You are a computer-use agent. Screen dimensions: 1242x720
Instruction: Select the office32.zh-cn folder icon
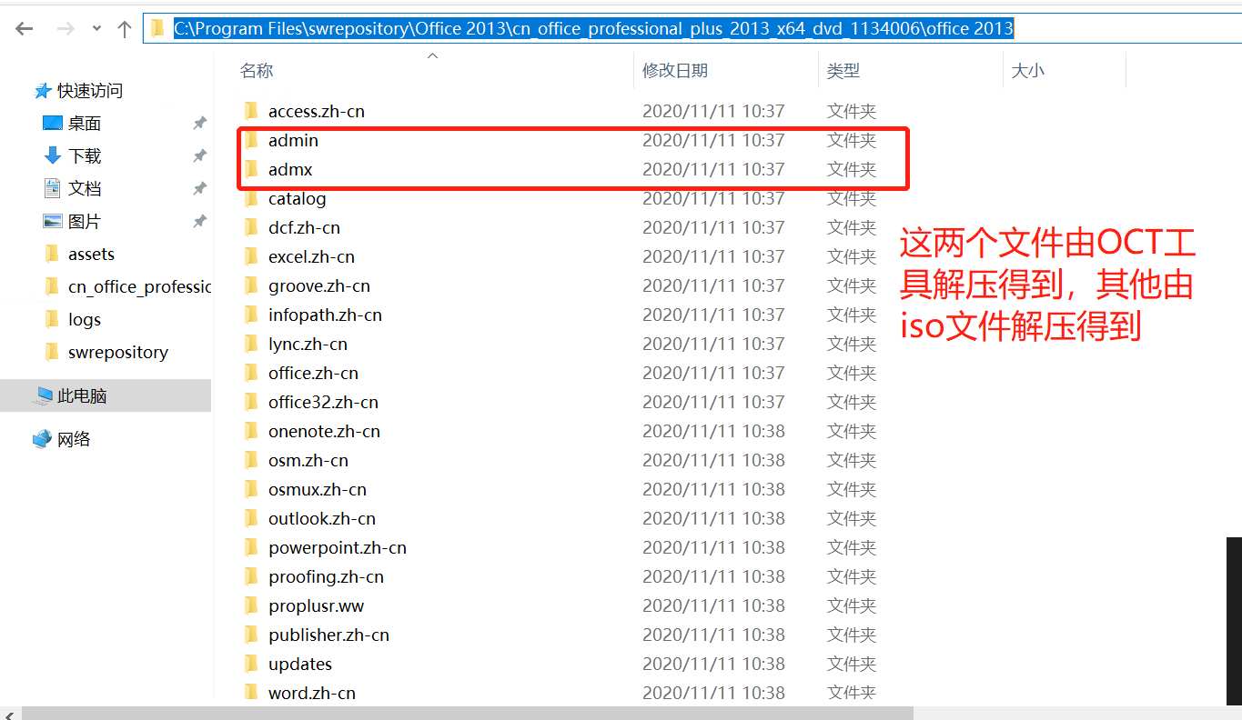[252, 402]
